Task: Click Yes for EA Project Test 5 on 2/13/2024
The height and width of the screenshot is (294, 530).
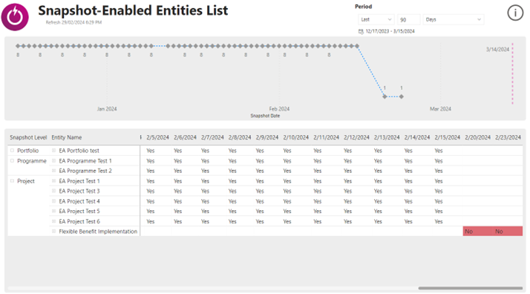Action: [378, 212]
